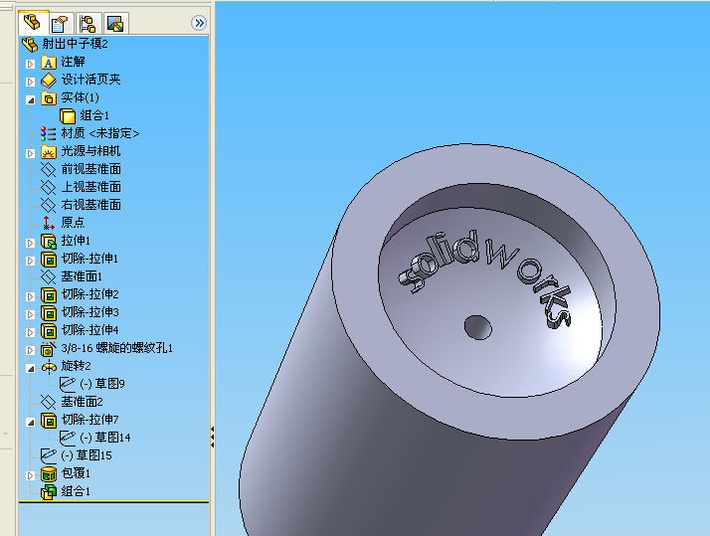The image size is (710, 536).
Task: Click the 组合1 combine feature icon
Action: pyautogui.click(x=49, y=491)
